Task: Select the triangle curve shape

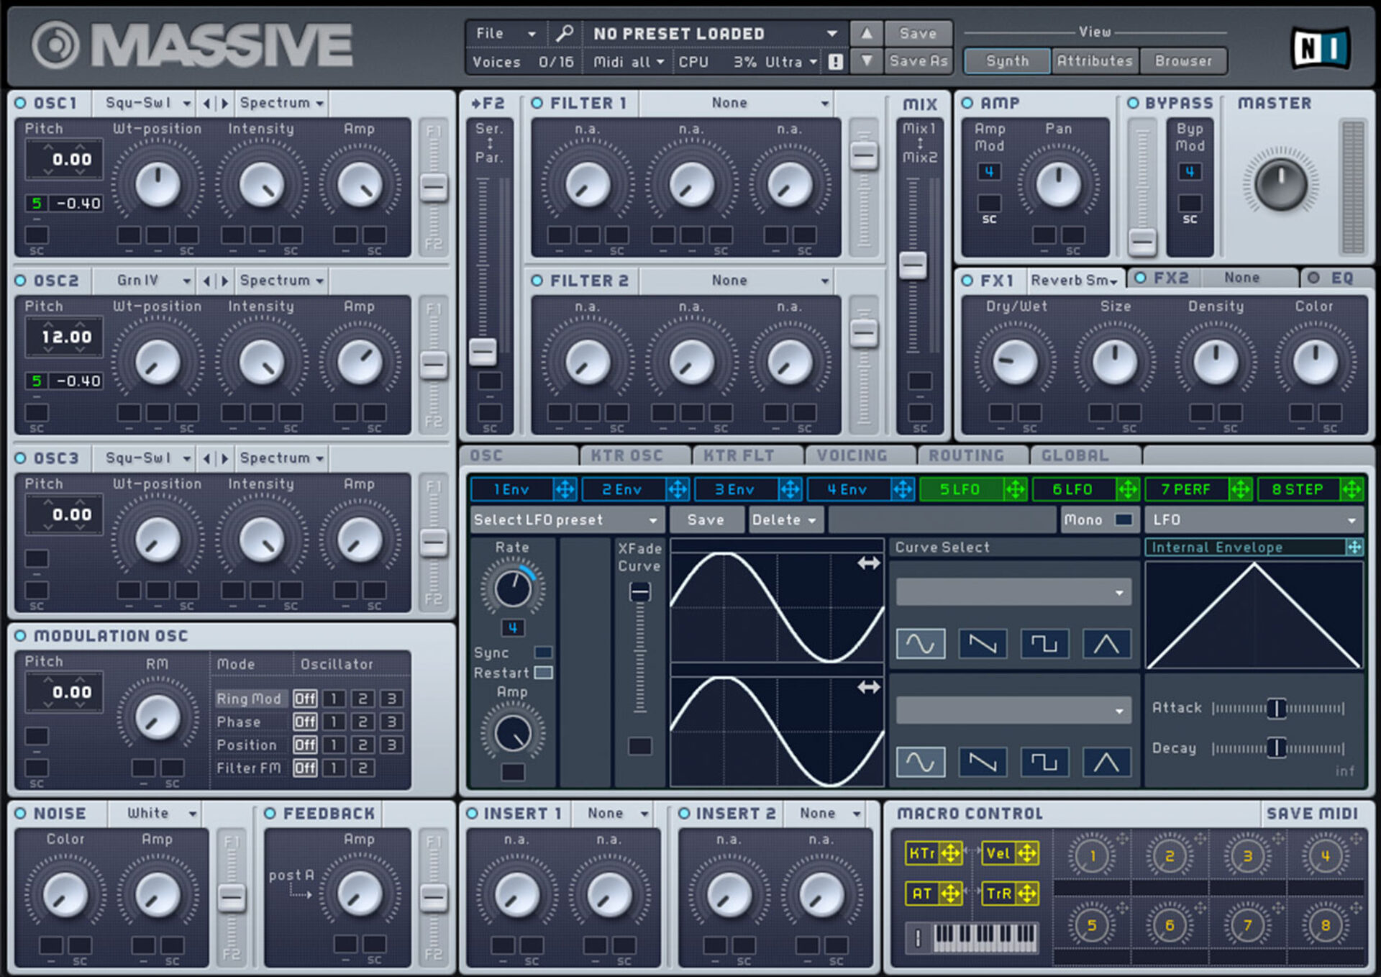Action: 1107,643
